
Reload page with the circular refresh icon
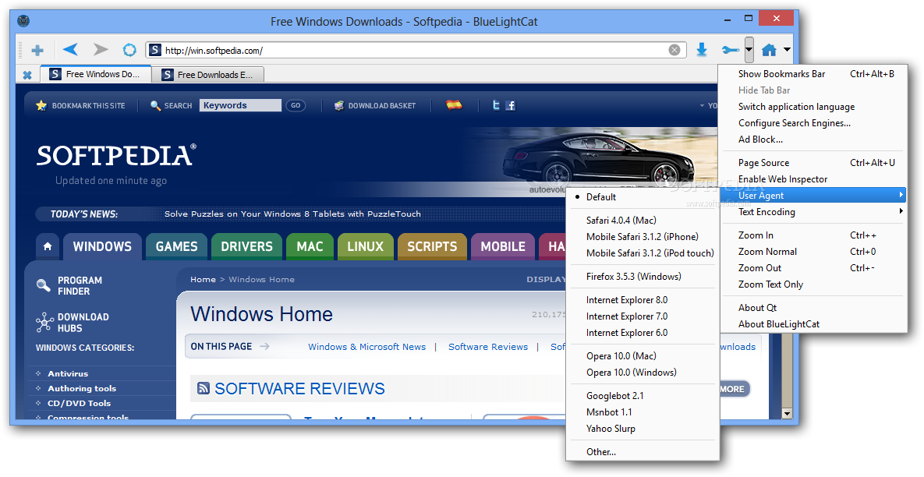[x=129, y=50]
